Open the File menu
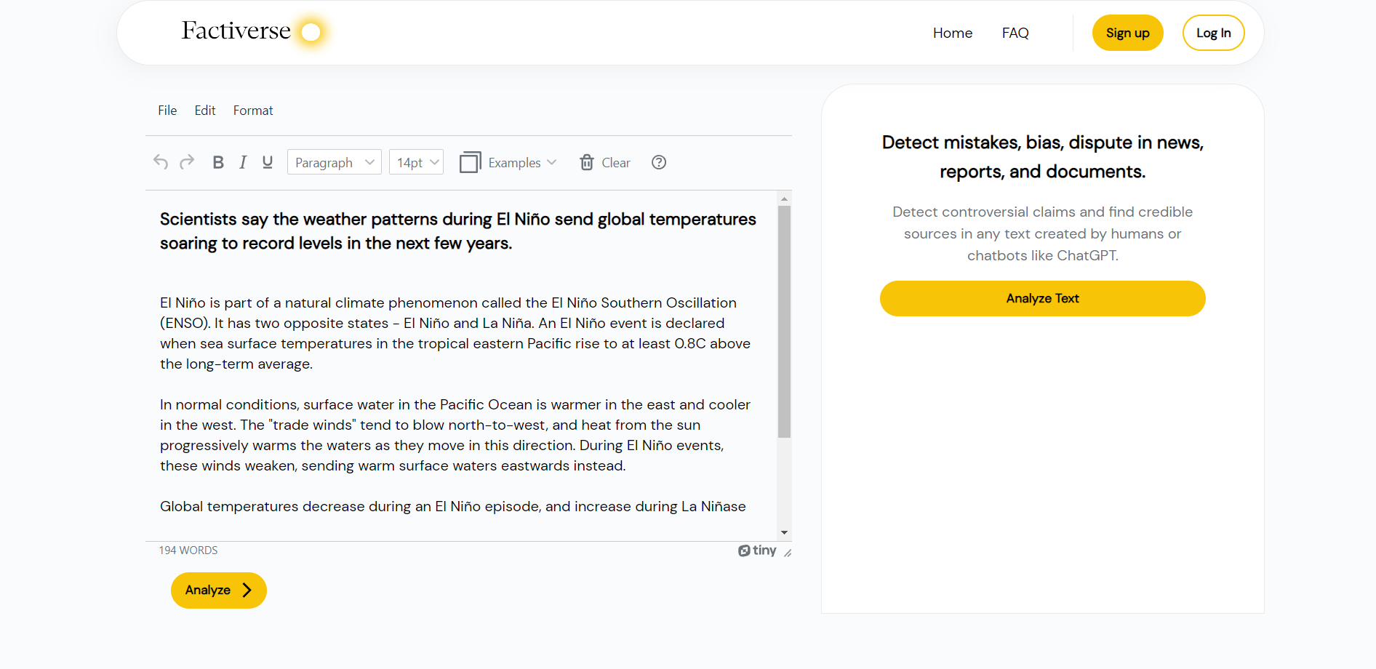This screenshot has width=1376, height=669. click(167, 111)
